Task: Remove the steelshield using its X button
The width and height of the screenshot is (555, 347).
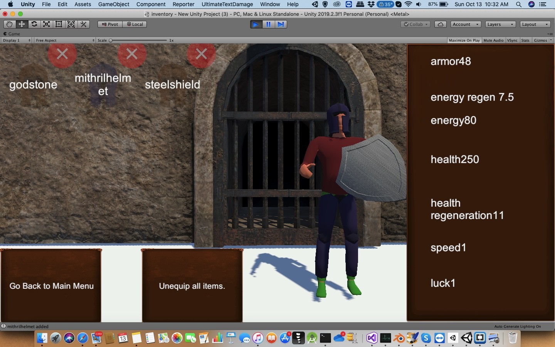Action: (201, 54)
